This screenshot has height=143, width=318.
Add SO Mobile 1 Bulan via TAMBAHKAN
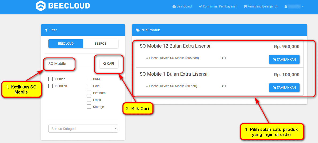(x=284, y=88)
